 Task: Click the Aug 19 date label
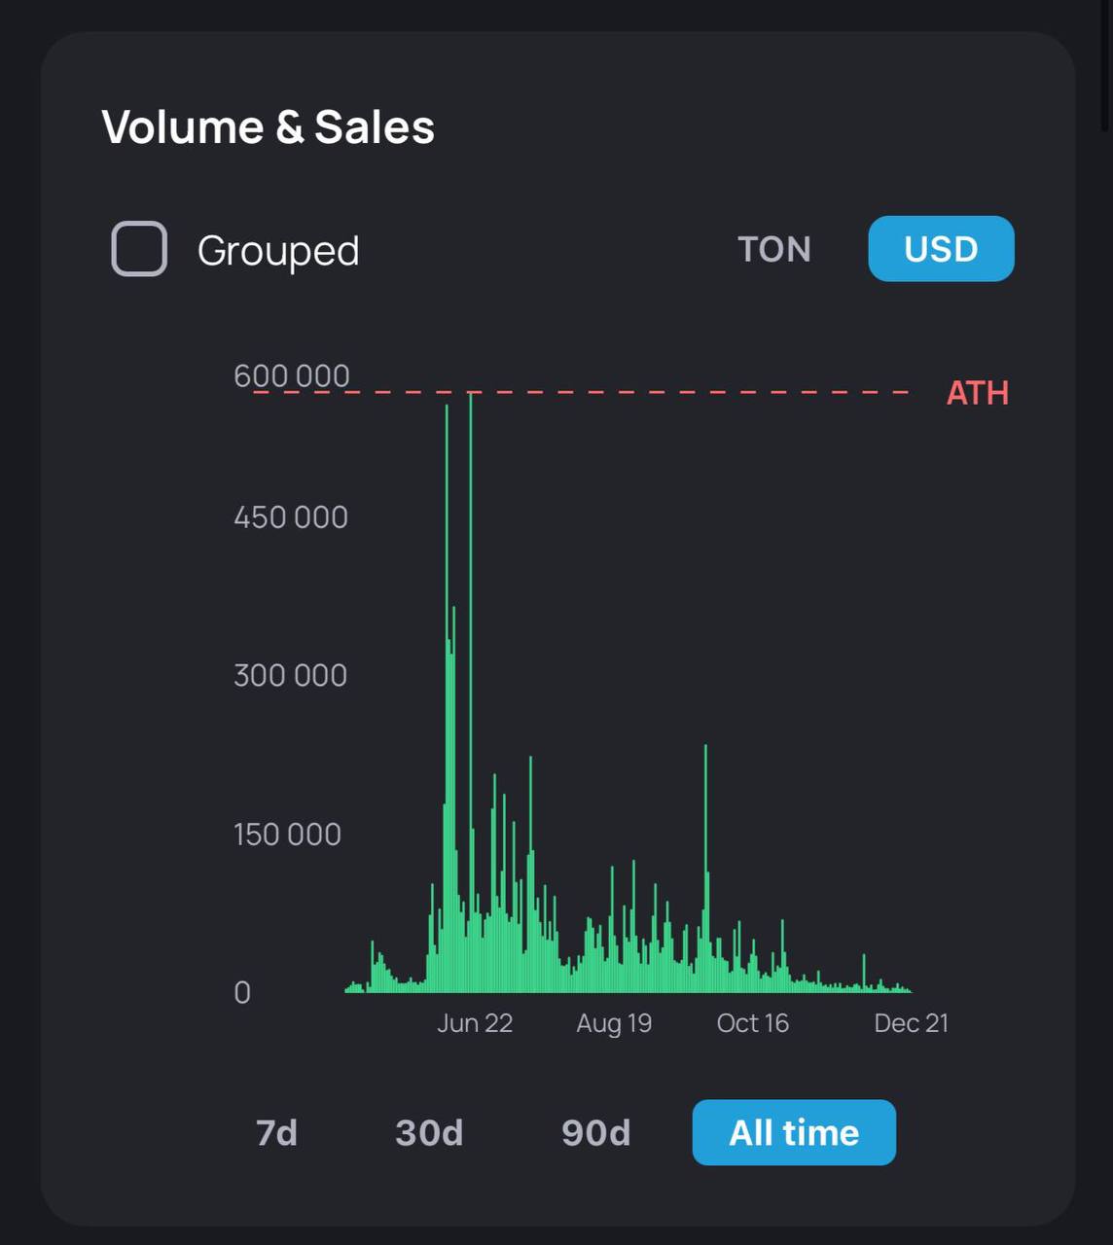(x=614, y=1023)
